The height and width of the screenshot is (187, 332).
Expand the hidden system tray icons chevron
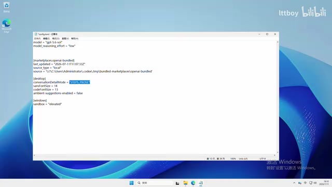point(294,183)
